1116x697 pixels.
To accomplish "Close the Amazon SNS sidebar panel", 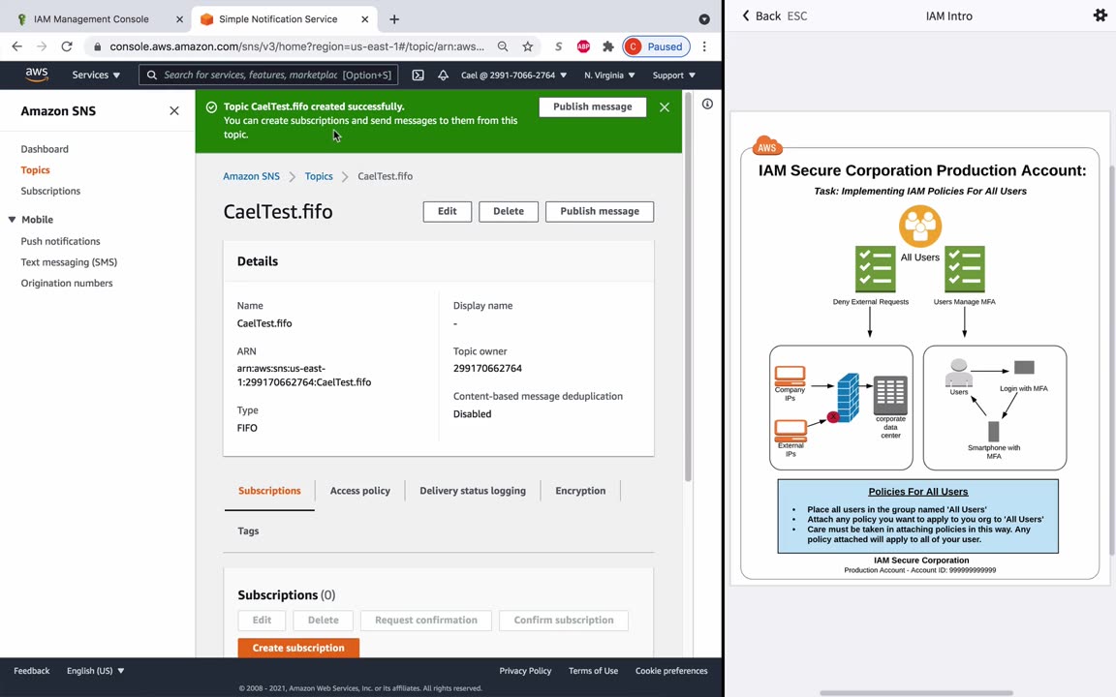I will 174,111.
